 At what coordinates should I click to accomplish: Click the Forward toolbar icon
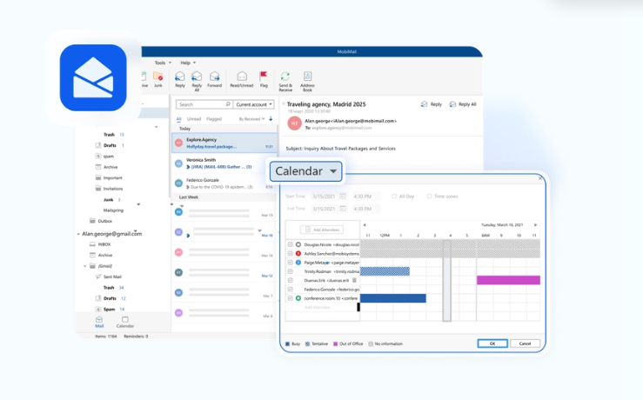(214, 77)
